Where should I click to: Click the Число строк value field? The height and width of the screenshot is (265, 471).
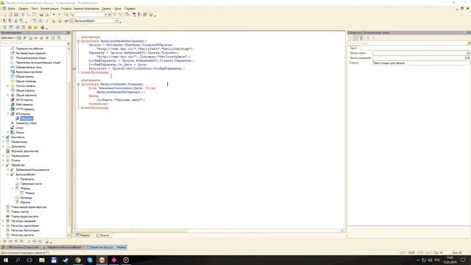[421, 53]
